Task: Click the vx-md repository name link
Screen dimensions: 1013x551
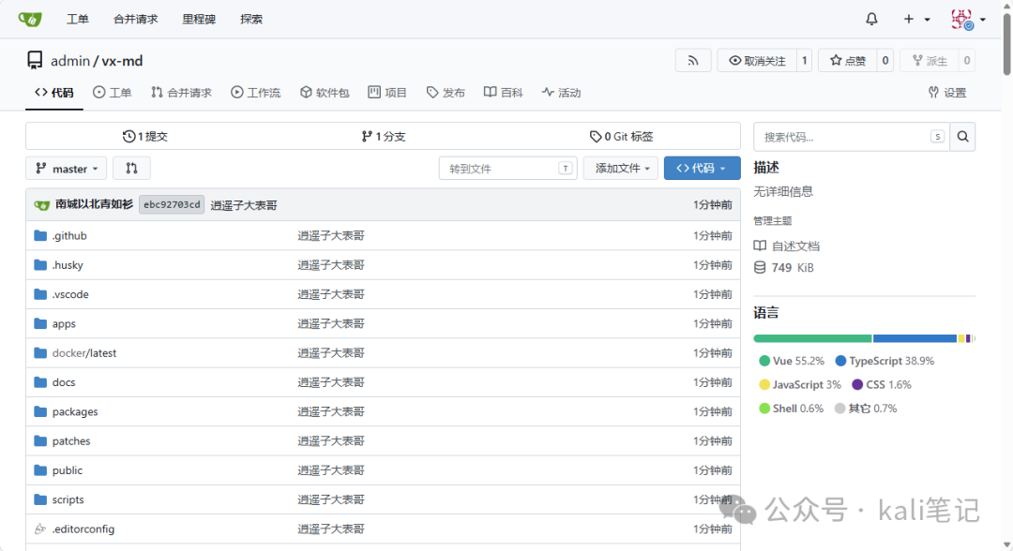Action: [x=122, y=61]
